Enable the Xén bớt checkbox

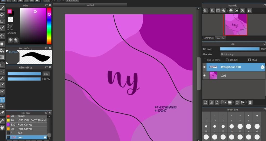point(227,60)
